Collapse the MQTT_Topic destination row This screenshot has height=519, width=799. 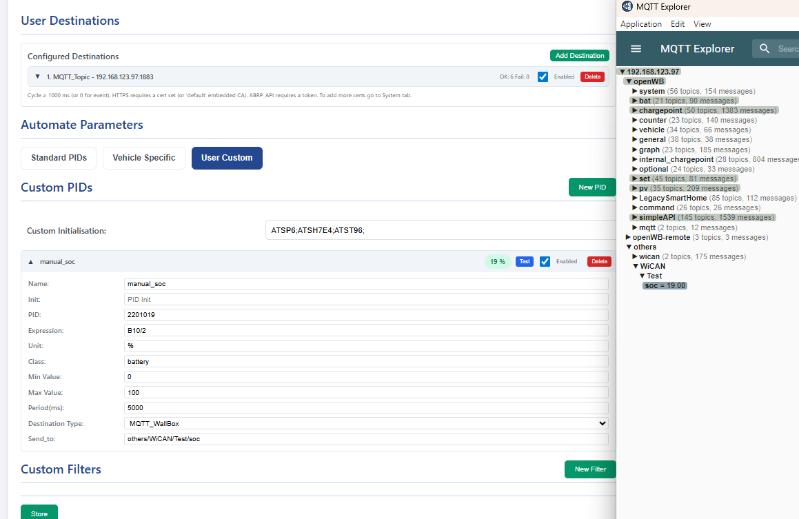tap(37, 77)
